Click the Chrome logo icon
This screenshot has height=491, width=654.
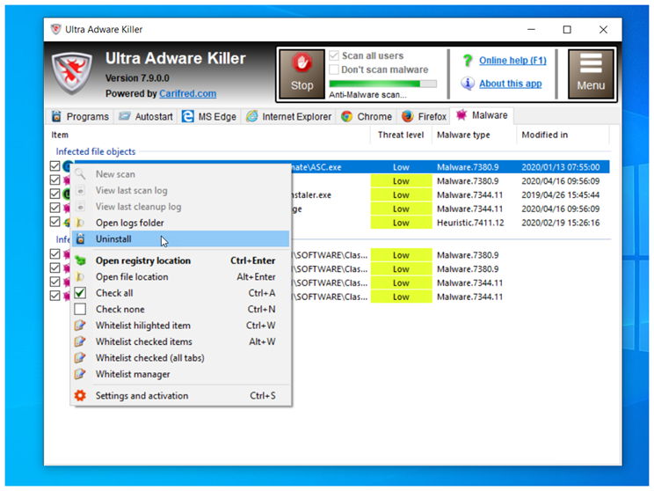(346, 116)
